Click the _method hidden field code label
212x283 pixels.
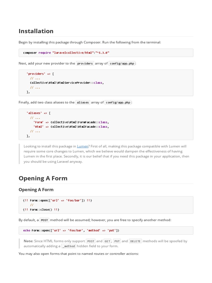pos(68,246)
